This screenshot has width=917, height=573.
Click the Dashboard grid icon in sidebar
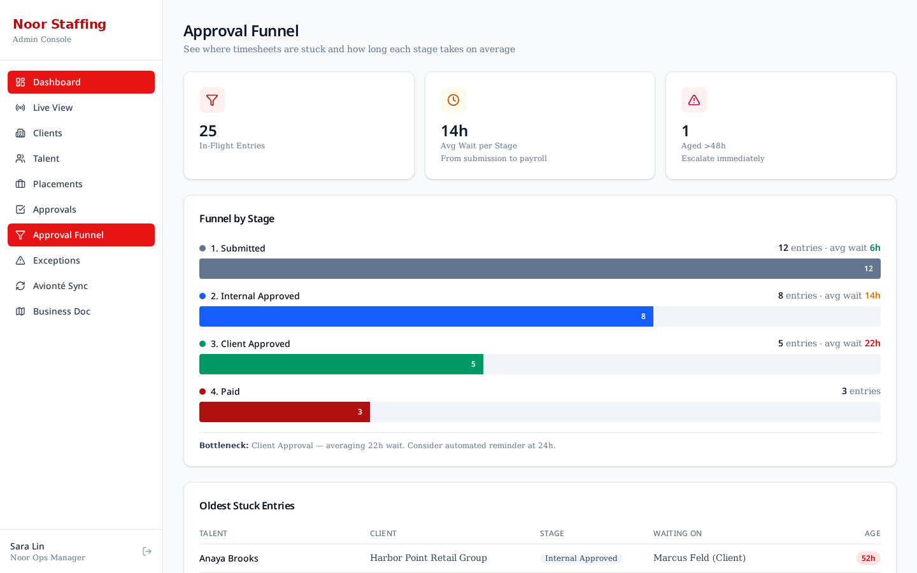tap(20, 82)
